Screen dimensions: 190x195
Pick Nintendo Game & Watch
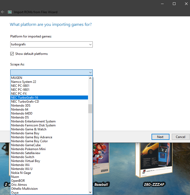point(50,129)
